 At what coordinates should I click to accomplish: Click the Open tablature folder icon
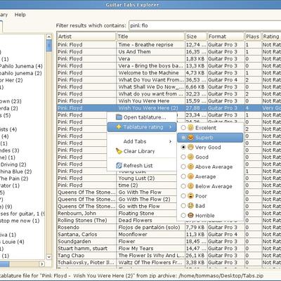119,117
